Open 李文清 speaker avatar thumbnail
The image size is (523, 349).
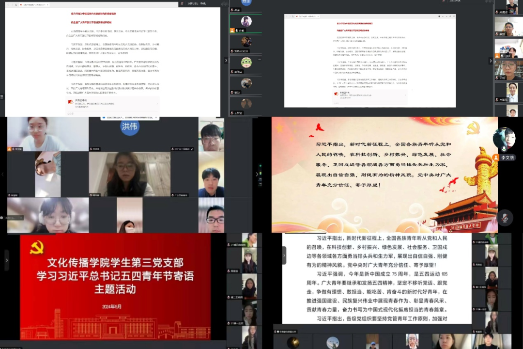coord(504,139)
